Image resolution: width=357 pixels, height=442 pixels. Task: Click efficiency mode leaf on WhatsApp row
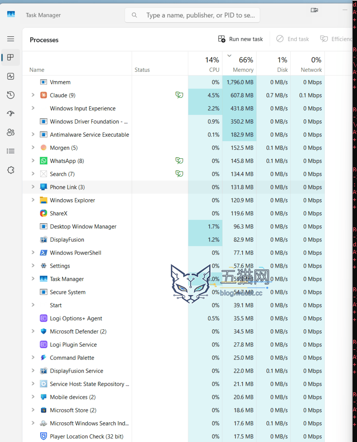point(179,161)
